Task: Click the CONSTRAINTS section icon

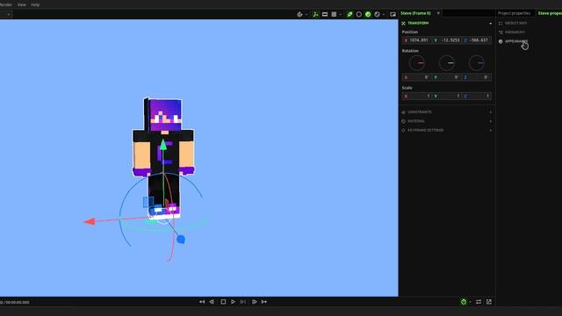Action: pyautogui.click(x=403, y=112)
